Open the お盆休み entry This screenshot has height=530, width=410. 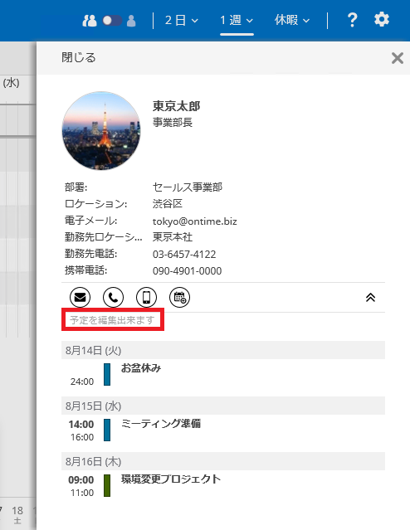click(141, 367)
